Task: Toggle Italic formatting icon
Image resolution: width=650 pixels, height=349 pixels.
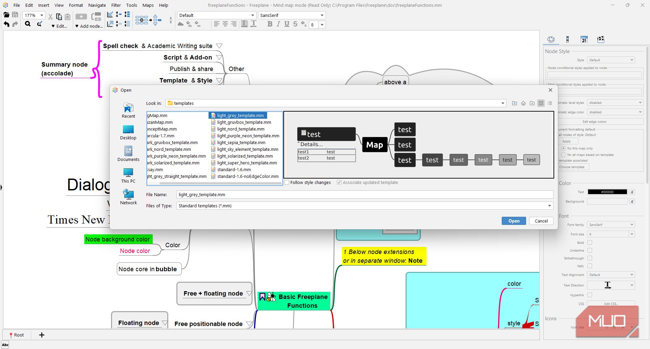Action: click(278, 24)
